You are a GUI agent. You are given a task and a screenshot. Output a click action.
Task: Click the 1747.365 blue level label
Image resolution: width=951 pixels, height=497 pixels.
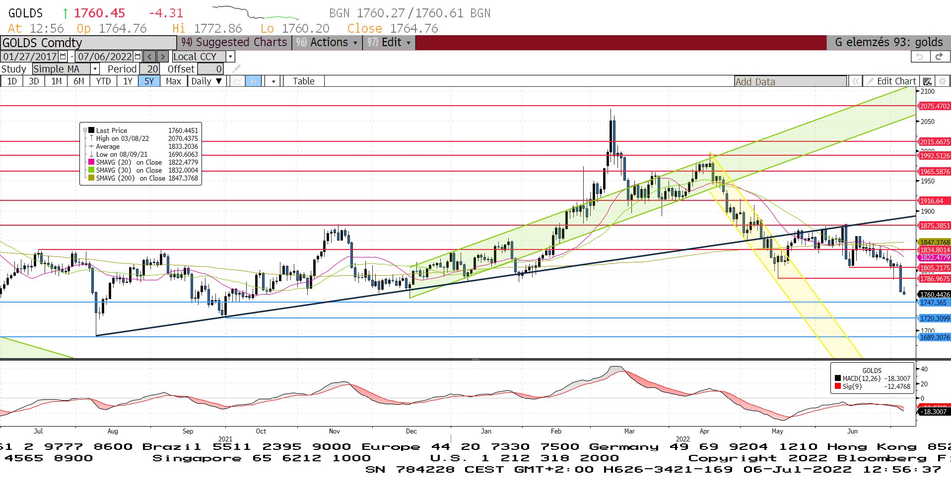pyautogui.click(x=935, y=303)
